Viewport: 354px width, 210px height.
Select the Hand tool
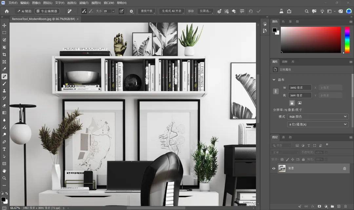pyautogui.click(x=4, y=171)
